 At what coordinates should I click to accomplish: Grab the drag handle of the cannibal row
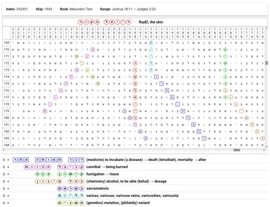click(x=4, y=167)
